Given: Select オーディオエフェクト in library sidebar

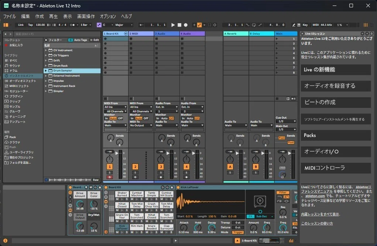Looking at the screenshot, I should pyautogui.click(x=23, y=81).
